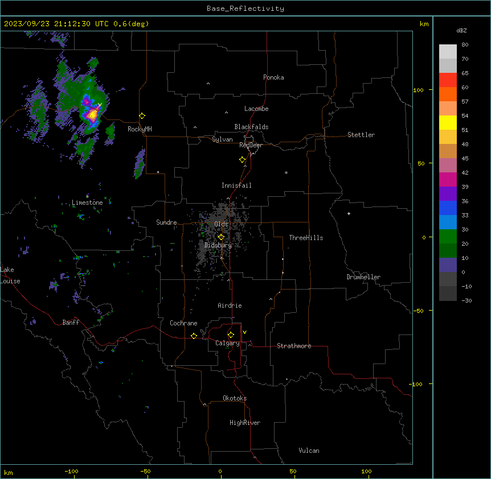Click the Lacombe city label
The height and width of the screenshot is (479, 491).
point(256,109)
